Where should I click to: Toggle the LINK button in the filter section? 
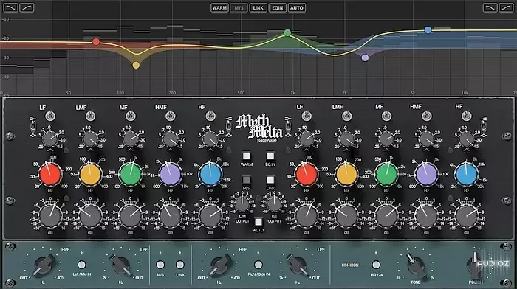(180, 265)
